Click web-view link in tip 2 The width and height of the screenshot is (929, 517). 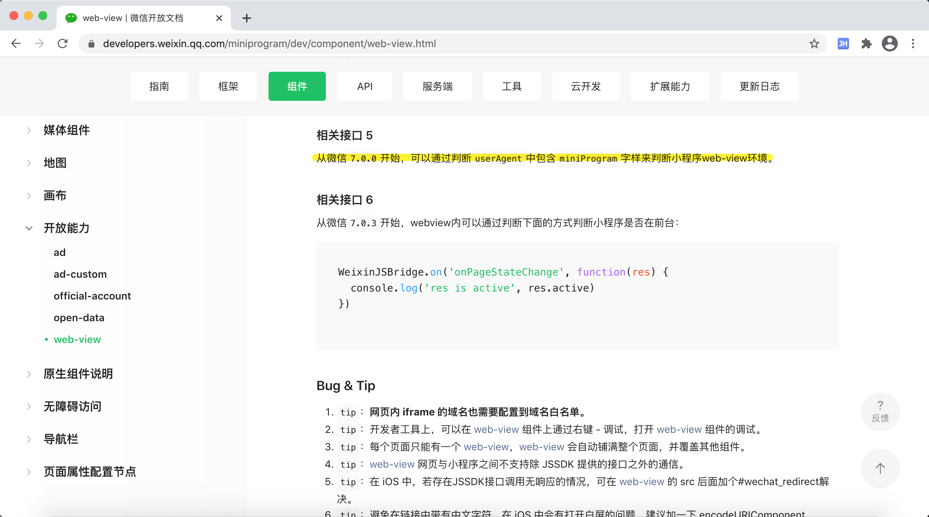pos(496,429)
